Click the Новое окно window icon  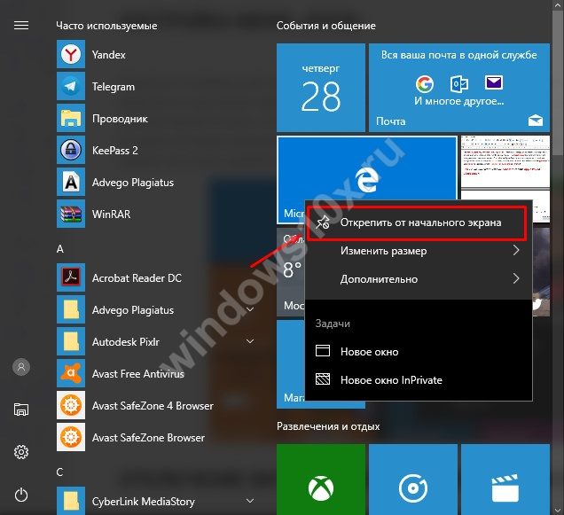click(323, 351)
